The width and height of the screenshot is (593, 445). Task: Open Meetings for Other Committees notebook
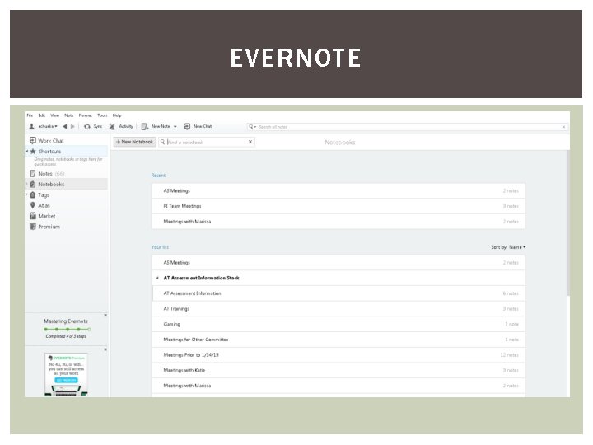coord(339,340)
